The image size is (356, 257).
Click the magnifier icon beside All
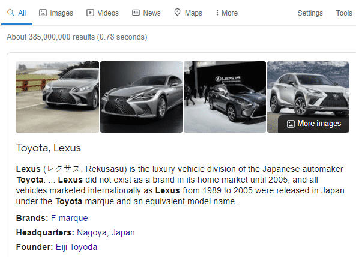coord(10,13)
